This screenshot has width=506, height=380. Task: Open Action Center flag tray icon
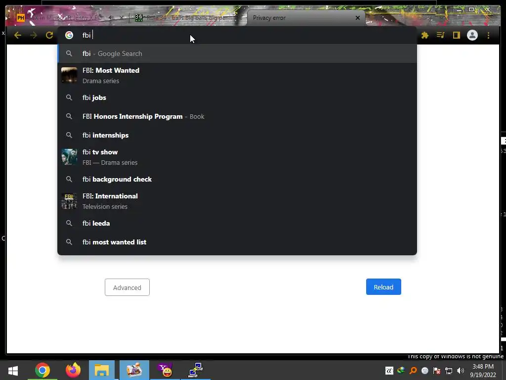437,371
